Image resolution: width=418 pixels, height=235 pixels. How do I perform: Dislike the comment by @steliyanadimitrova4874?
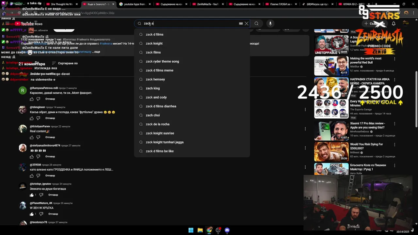38,156
